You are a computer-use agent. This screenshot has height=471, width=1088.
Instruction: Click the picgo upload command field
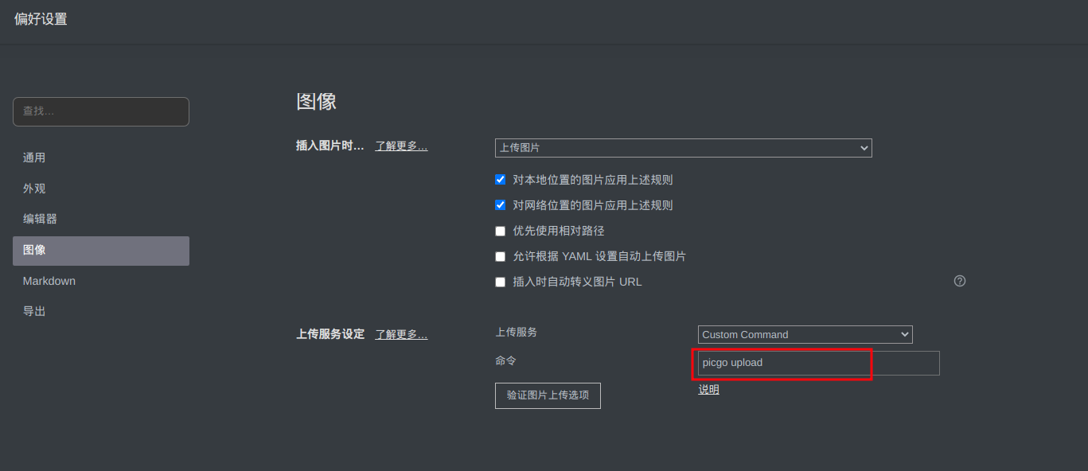pos(818,363)
